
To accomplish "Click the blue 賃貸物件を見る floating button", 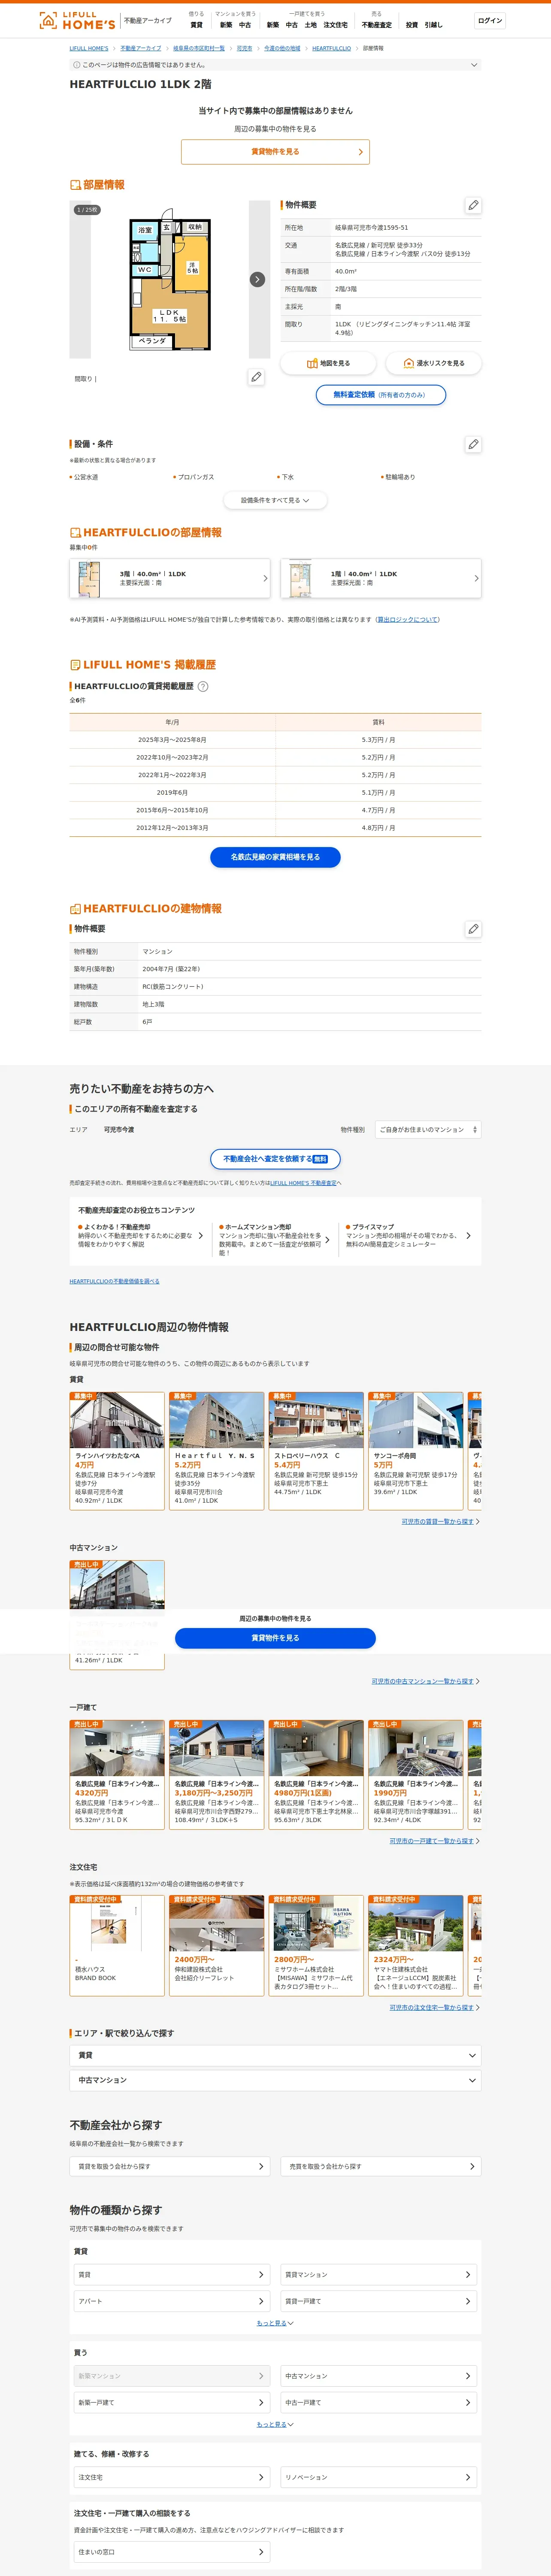I will tap(275, 1638).
